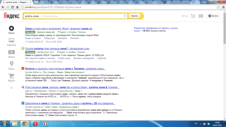
Task: Select the 'купить окна — Яндекс' browser tab
Action: click(17, 2)
